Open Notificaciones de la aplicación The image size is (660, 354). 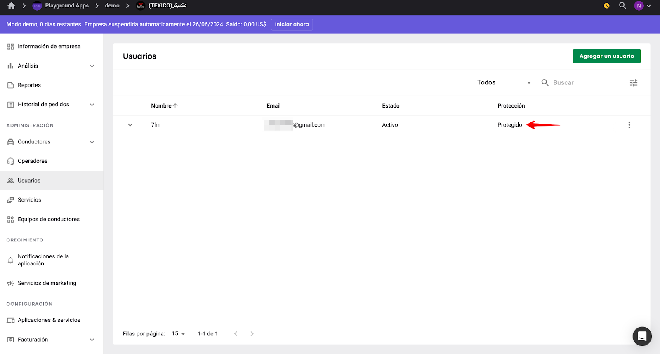pos(52,260)
